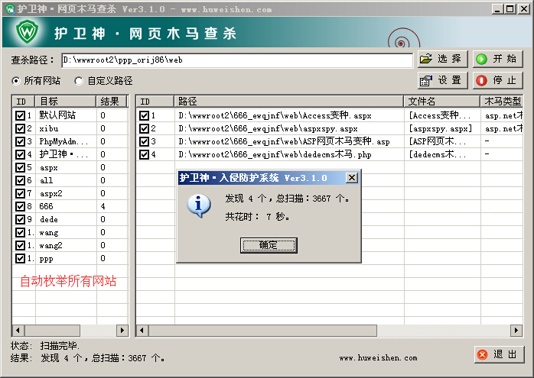
Task: Sort results by the 路径 column header
Action: point(289,102)
